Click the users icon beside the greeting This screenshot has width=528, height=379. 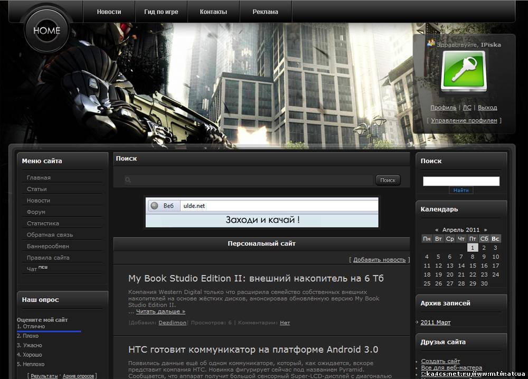pos(431,44)
